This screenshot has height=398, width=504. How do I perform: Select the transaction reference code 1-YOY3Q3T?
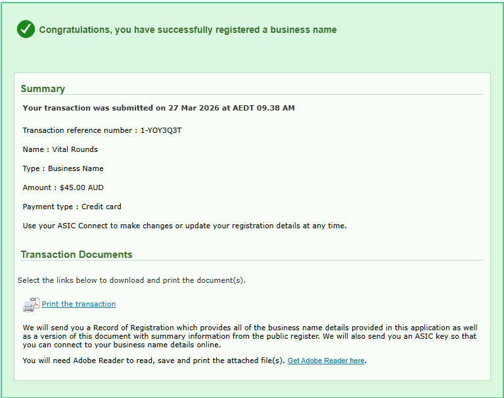point(161,130)
